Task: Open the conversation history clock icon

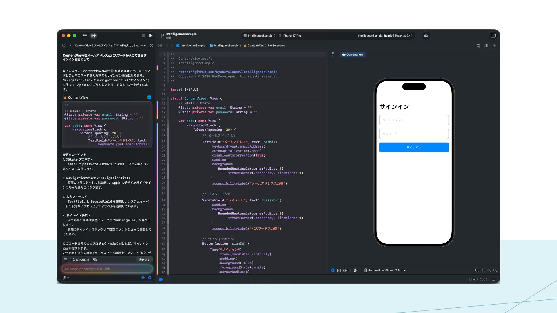Action: pos(151,46)
